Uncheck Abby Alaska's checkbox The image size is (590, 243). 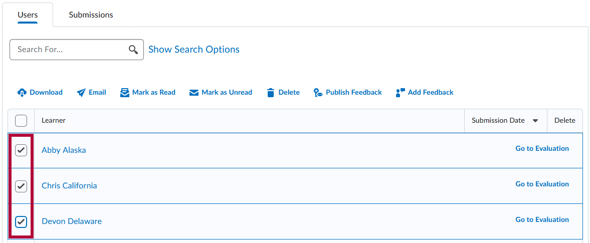(21, 150)
